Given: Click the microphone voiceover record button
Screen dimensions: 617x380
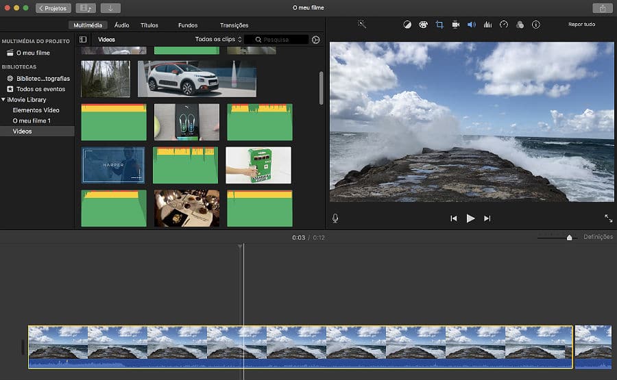Looking at the screenshot, I should 335,218.
